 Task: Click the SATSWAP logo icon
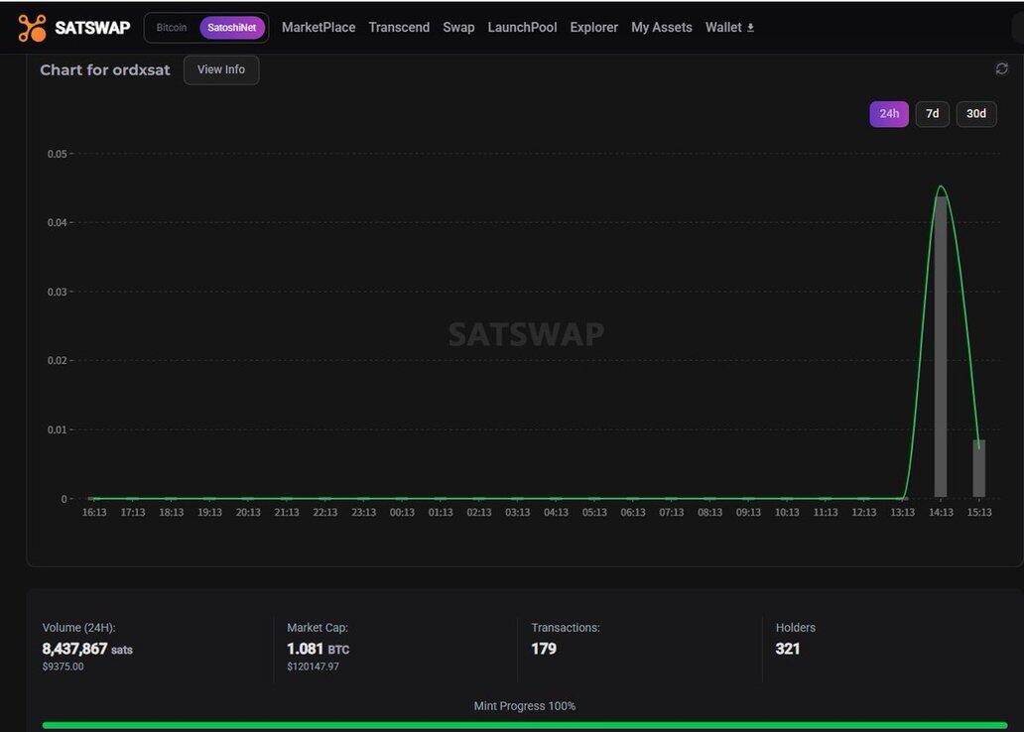tap(32, 28)
